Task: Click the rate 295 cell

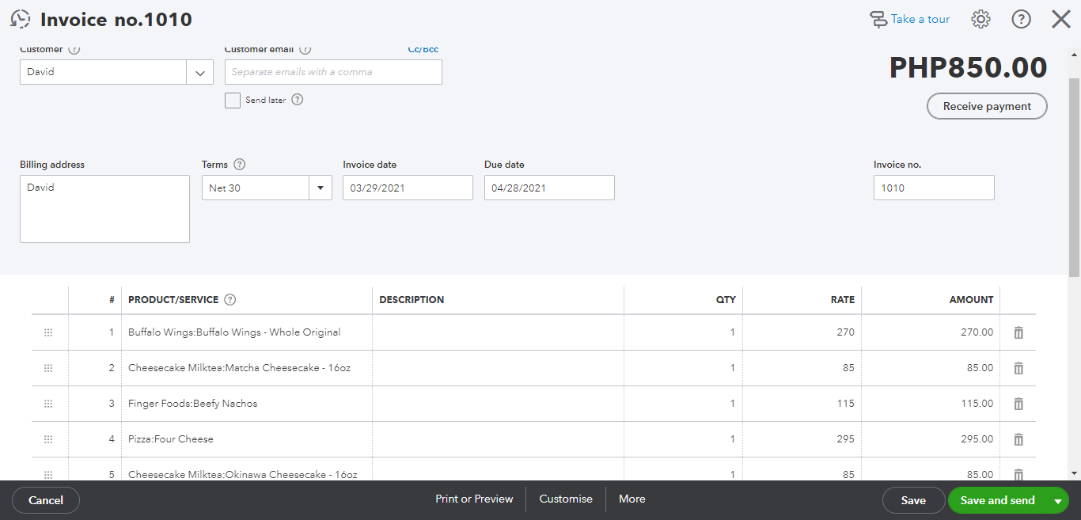Action: 802,439
